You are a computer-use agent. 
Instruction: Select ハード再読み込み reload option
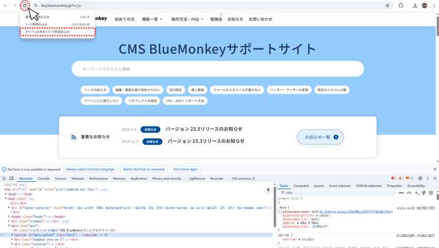(58, 25)
